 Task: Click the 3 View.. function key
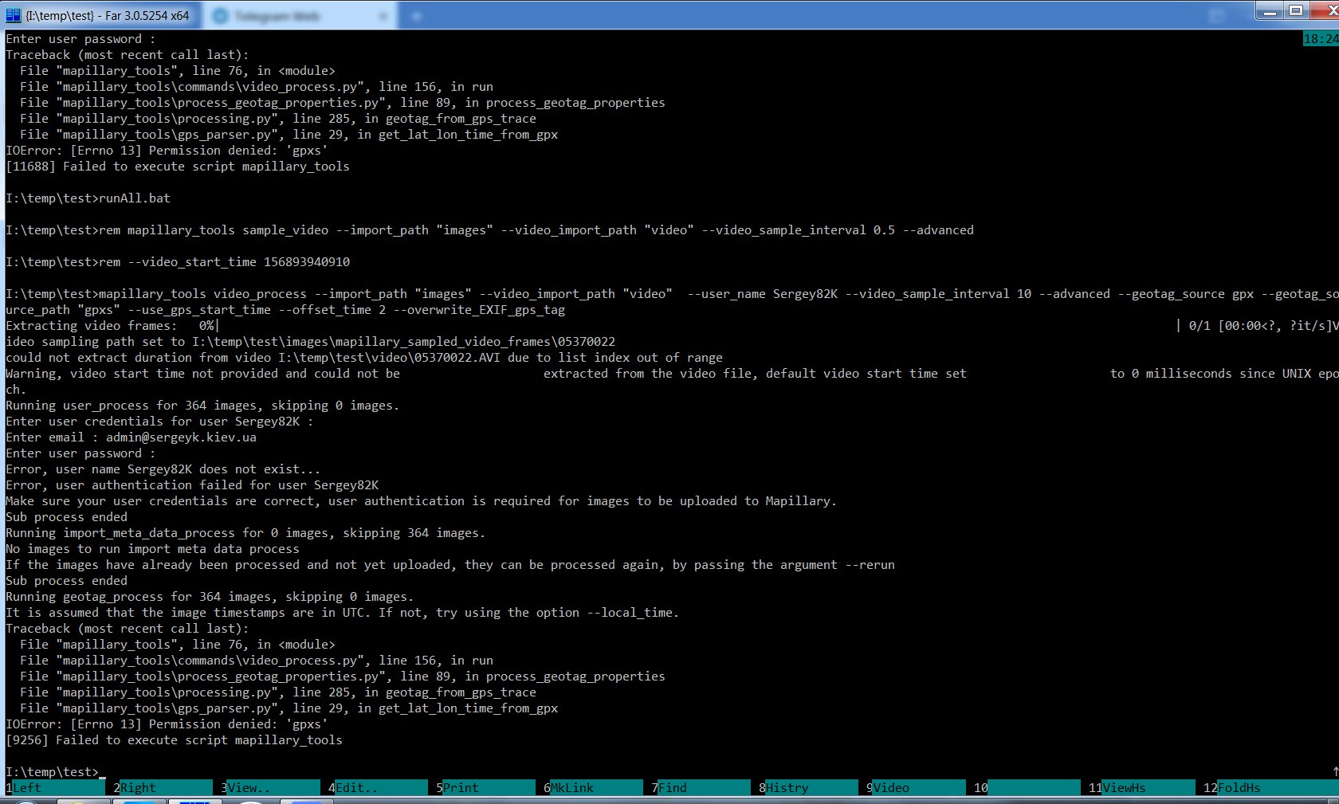point(270,787)
